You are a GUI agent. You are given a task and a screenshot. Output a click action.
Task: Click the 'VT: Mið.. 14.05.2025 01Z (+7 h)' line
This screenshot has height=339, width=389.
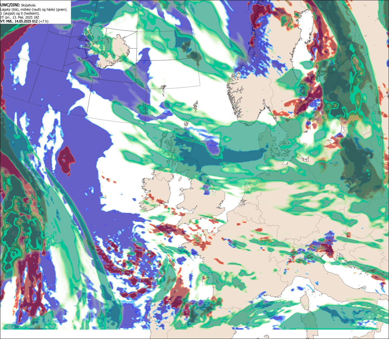coord(24,21)
